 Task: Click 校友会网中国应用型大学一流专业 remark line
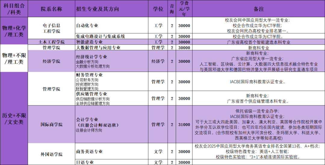(257, 20)
